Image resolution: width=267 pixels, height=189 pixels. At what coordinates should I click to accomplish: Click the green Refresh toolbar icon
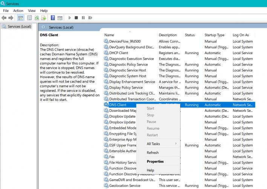37,18
